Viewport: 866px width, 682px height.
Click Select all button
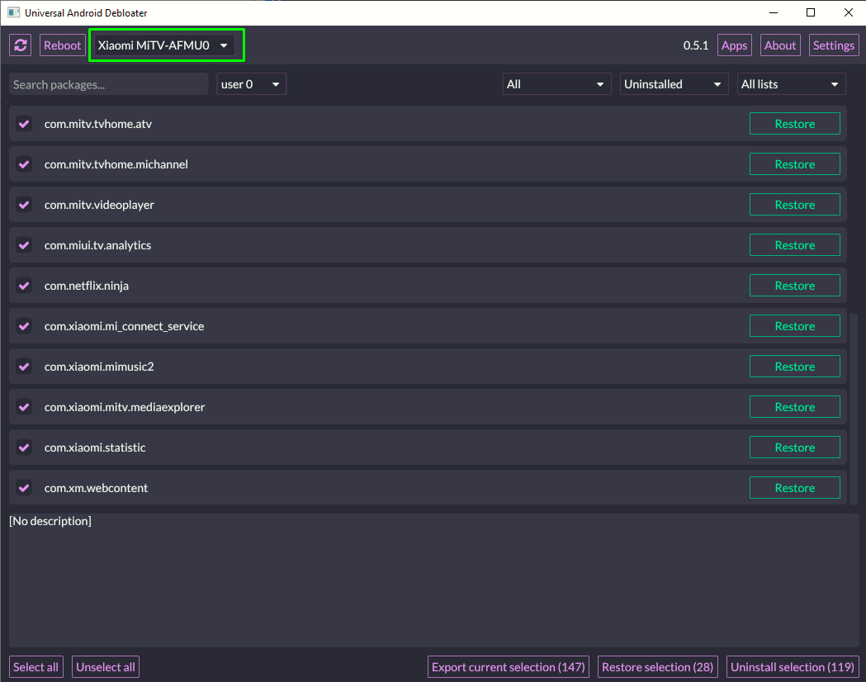[x=35, y=666]
